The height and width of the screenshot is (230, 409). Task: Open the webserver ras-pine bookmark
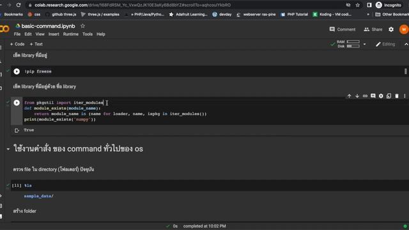(x=256, y=14)
